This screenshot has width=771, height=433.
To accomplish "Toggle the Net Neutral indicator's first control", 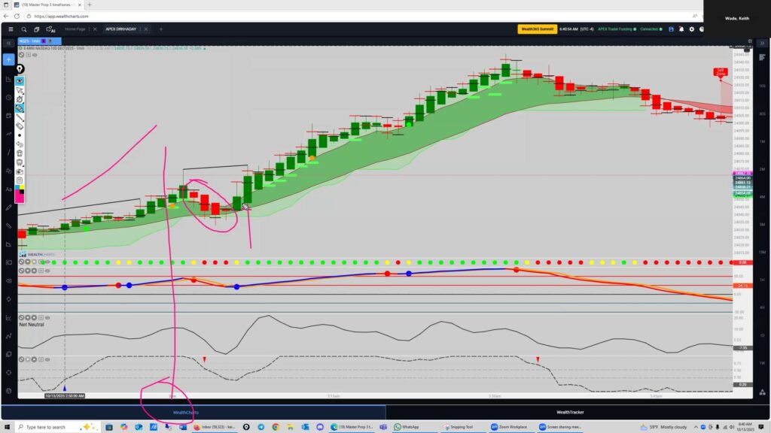I will click(22, 318).
